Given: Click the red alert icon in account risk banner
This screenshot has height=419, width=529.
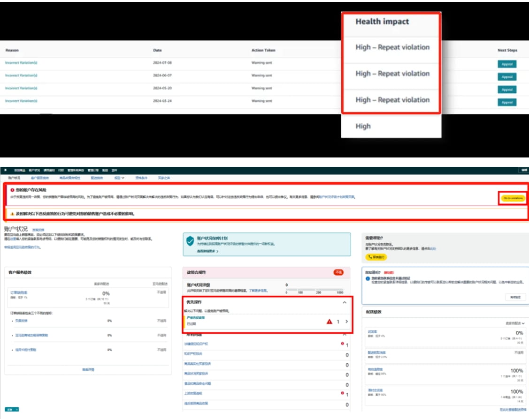Looking at the screenshot, I should point(12,190).
